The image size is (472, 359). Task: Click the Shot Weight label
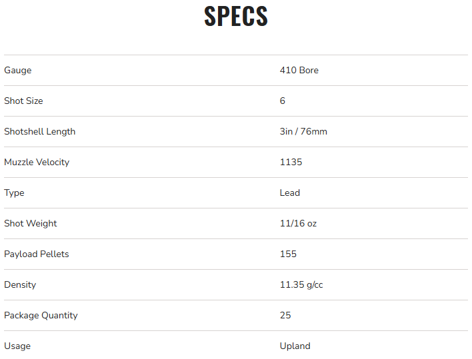coord(31,223)
